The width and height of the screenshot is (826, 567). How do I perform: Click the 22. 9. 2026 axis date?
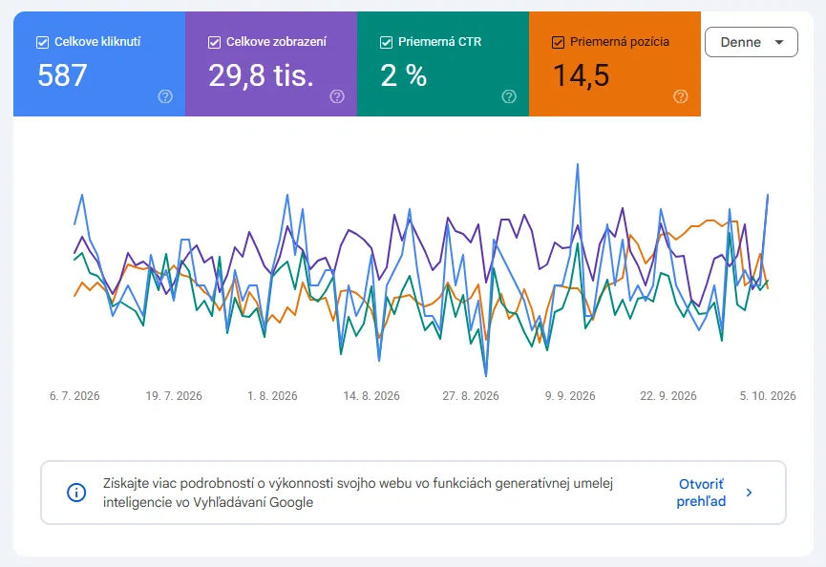[668, 396]
